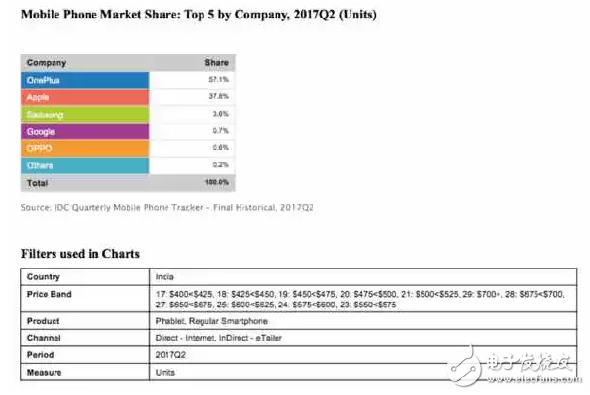This screenshot has height=395, width=590.
Task: Select the blue OnePlus row color bar
Action: [x=85, y=79]
